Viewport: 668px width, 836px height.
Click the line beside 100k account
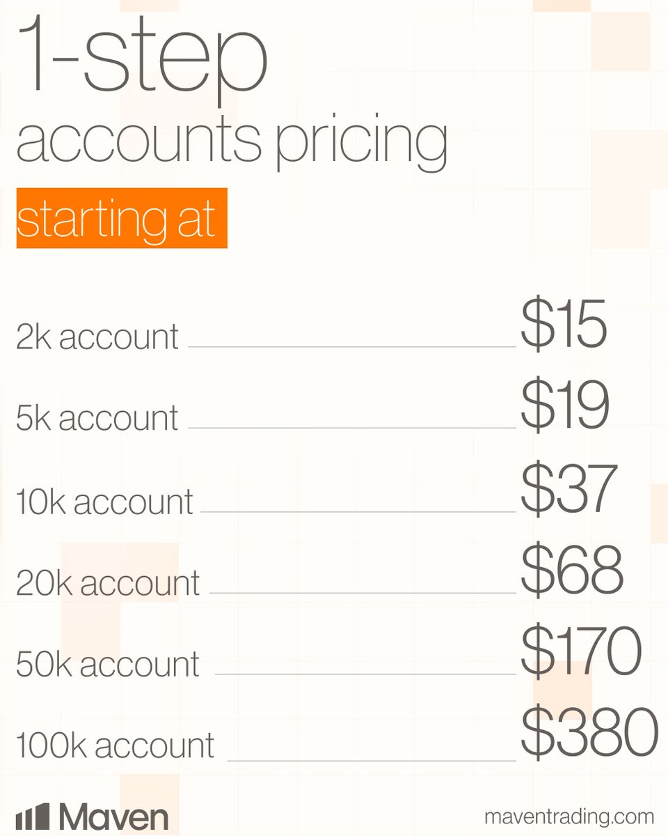(x=372, y=759)
